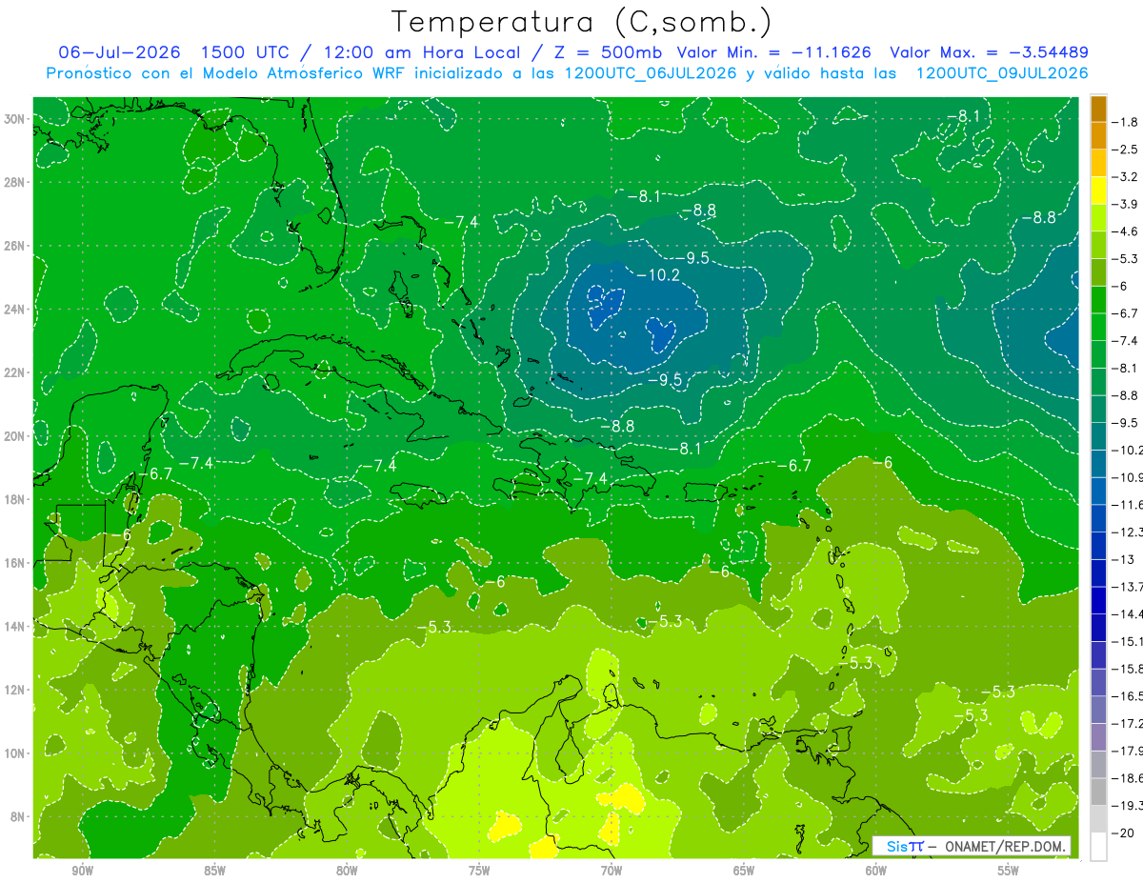Click the "-10.2" contour label on the map
1143x883 pixels.
[659, 275]
